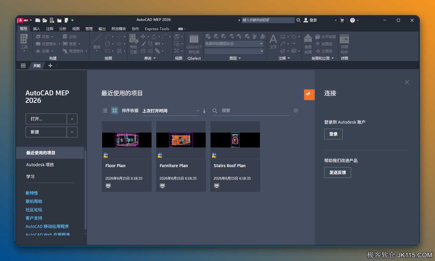This screenshot has height=261, width=435.
Task: Open the 新特性 link
Action: 32,193
